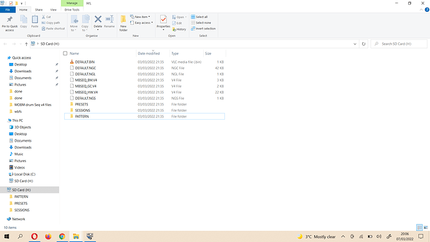
Task: Click the Search SD Card field
Action: click(x=399, y=44)
